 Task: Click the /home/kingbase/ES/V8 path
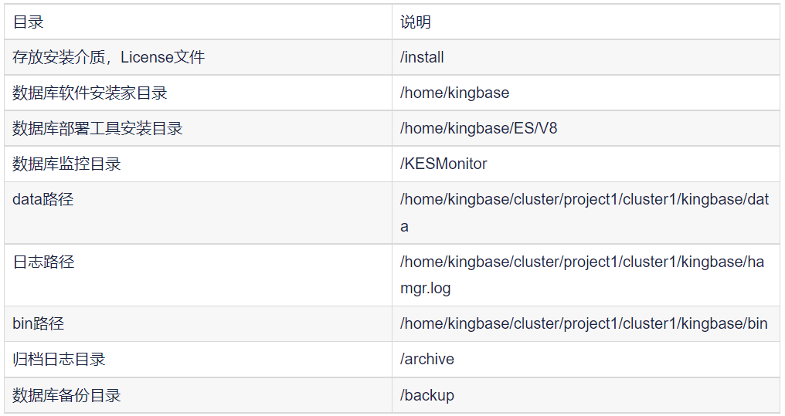click(478, 129)
